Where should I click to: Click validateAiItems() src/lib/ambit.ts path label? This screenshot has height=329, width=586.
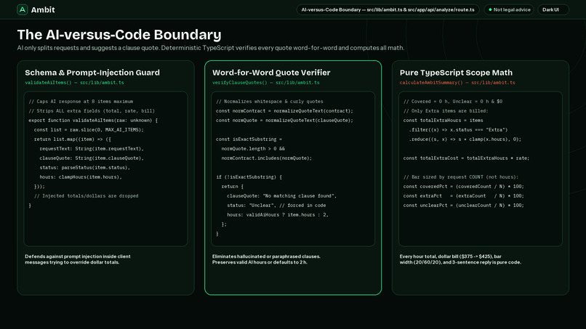[x=74, y=83]
